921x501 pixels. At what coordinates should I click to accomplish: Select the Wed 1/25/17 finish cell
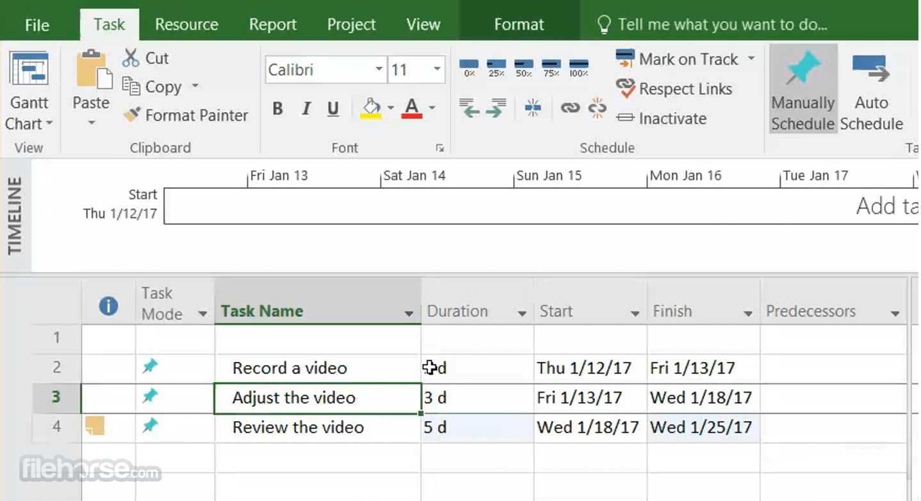click(703, 427)
